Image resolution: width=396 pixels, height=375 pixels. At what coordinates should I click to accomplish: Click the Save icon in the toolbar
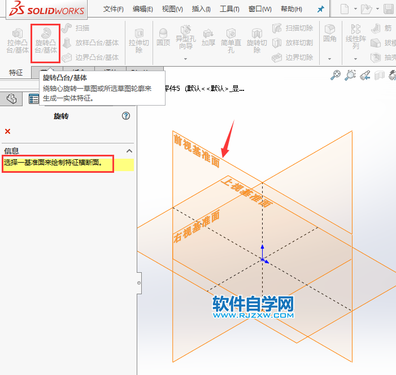tap(389, 9)
